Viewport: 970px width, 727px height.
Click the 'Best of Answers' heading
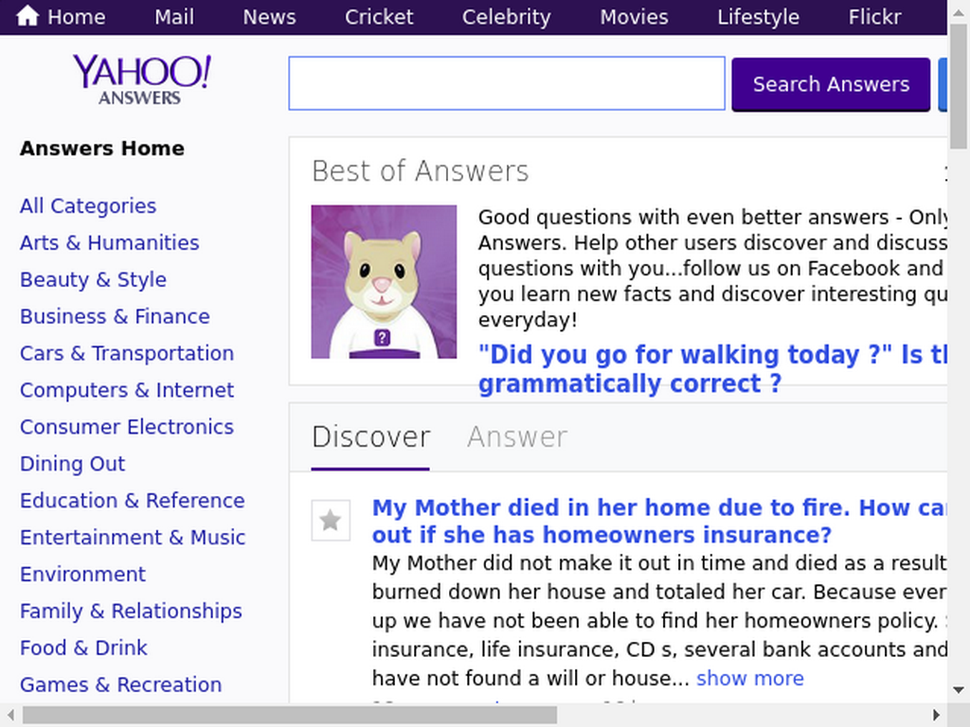tap(420, 171)
